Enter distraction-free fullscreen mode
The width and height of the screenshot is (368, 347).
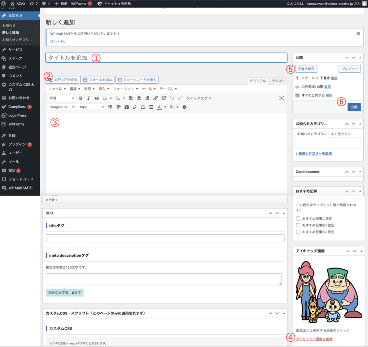click(x=281, y=98)
